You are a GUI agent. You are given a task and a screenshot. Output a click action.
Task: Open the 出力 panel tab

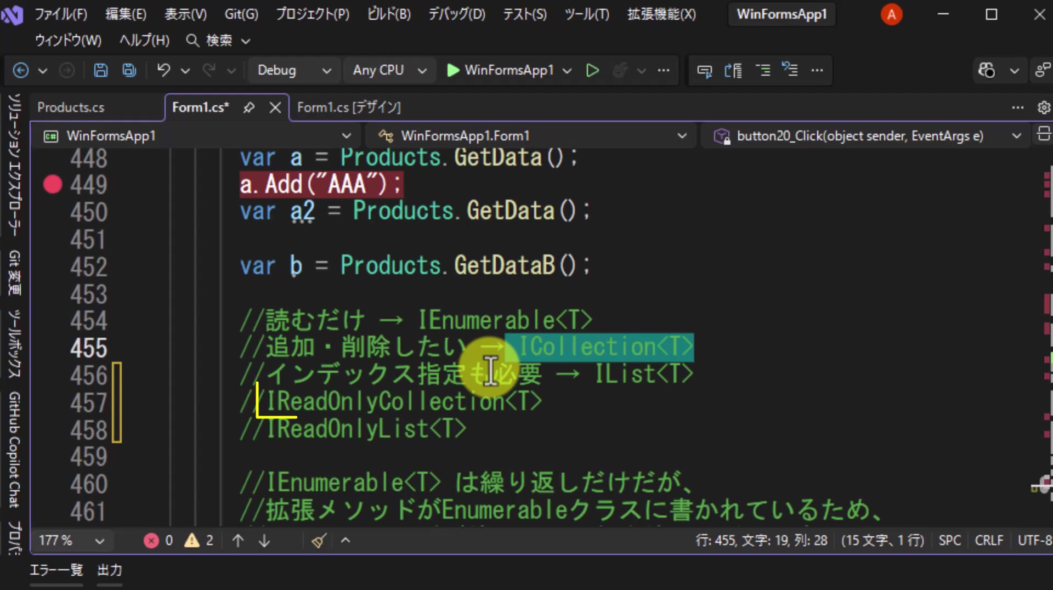pos(110,570)
